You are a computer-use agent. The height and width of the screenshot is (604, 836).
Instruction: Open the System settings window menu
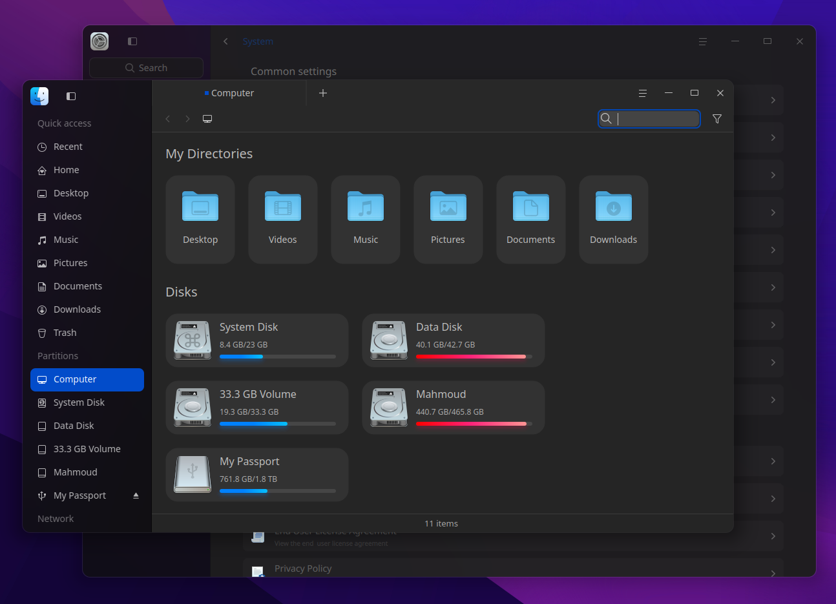pos(703,41)
